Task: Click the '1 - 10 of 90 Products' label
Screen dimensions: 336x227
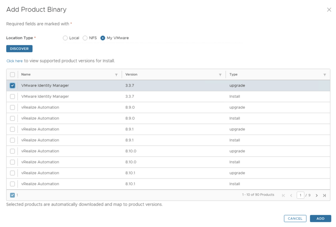Action: [258, 194]
